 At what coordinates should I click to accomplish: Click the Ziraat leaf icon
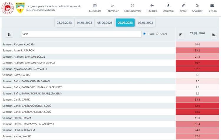183,6
